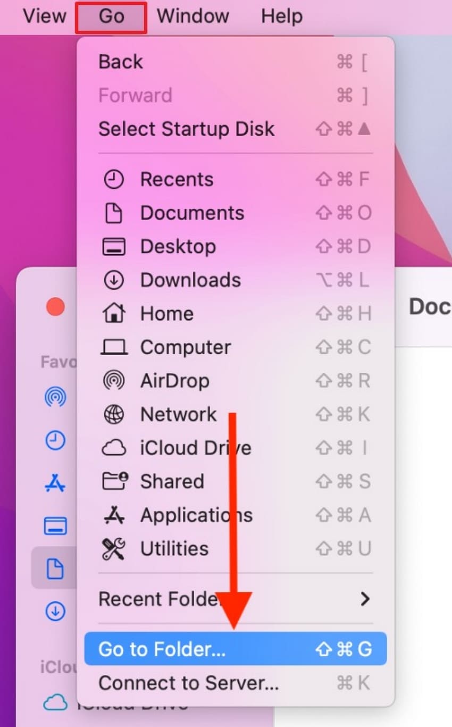The image size is (452, 727).
Task: Open the Window menu
Action: tap(193, 16)
